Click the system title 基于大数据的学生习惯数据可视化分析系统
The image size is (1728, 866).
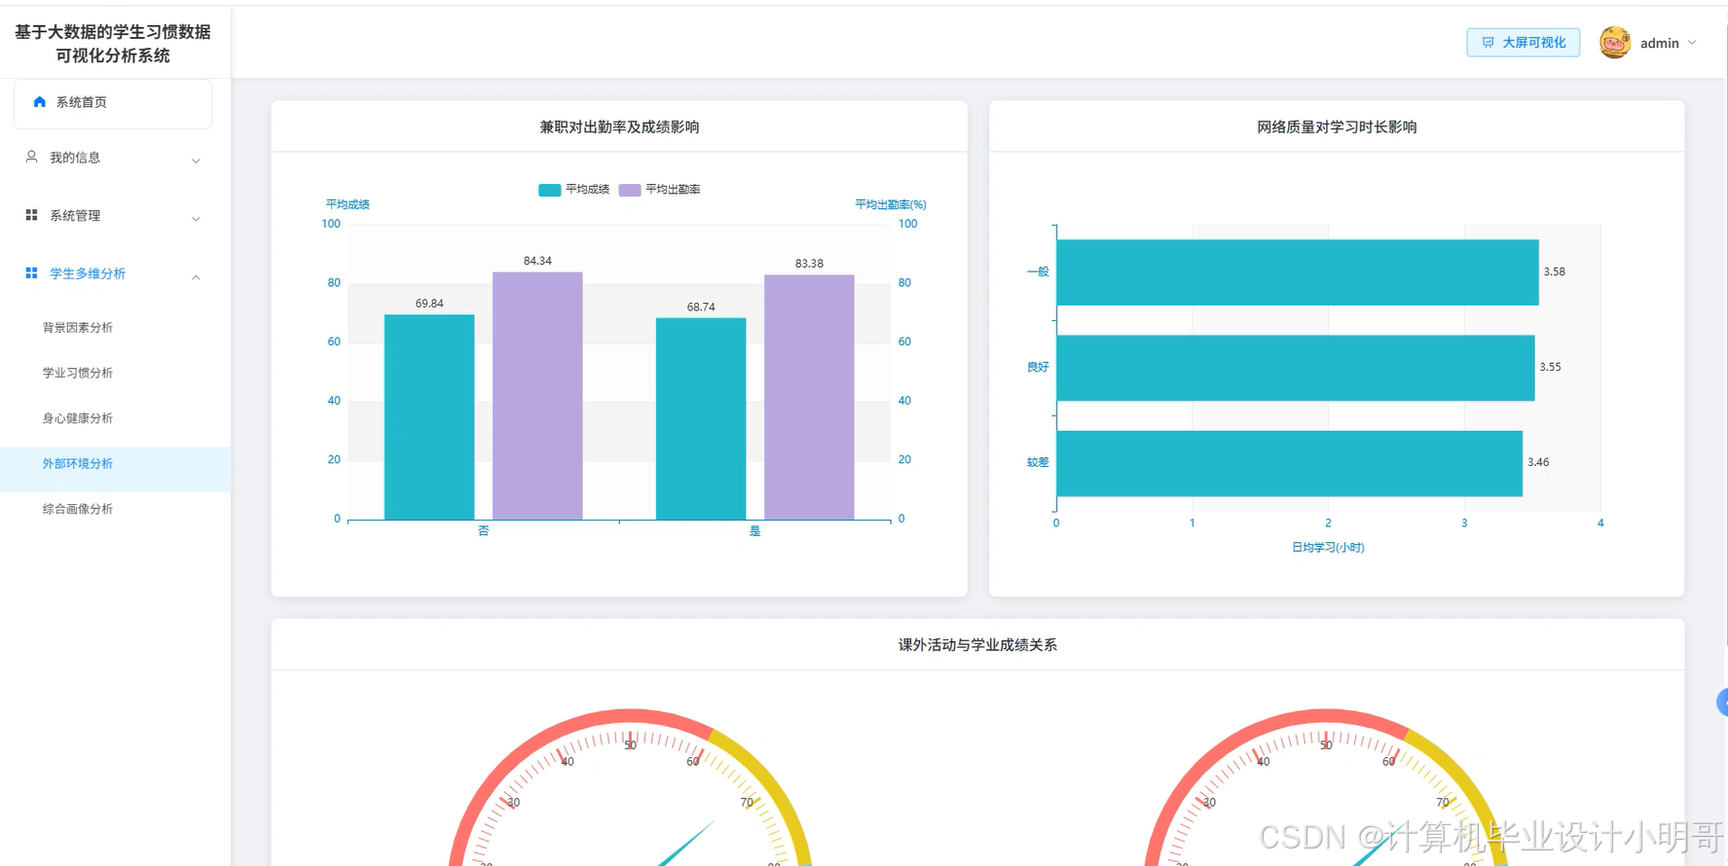(x=113, y=44)
